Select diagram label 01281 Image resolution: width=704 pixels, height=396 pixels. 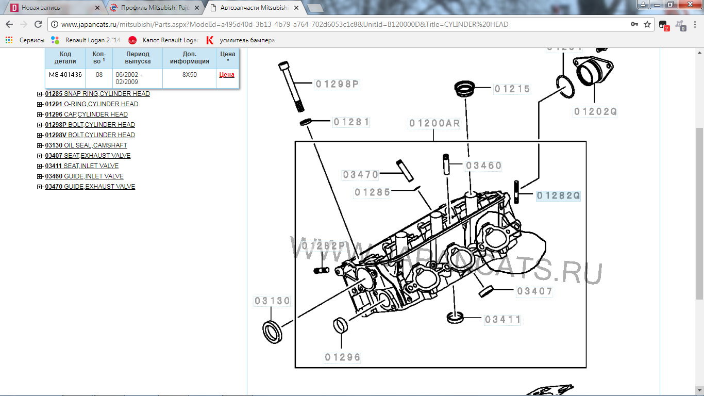(x=351, y=122)
